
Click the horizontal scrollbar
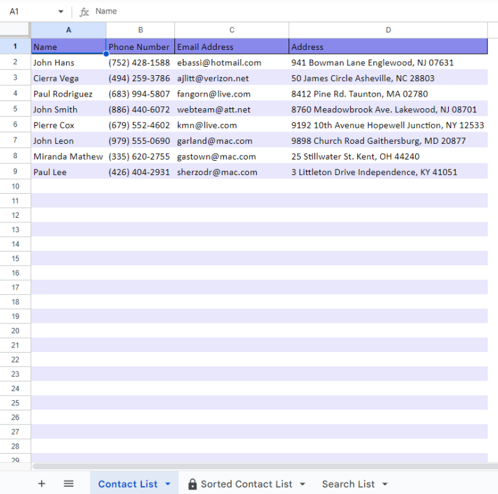pyautogui.click(x=265, y=466)
